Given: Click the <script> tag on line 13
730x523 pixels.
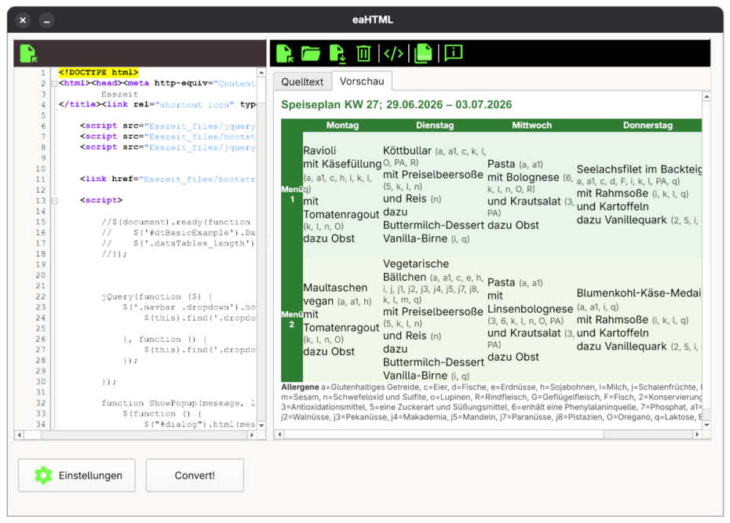Looking at the screenshot, I should 101,201.
